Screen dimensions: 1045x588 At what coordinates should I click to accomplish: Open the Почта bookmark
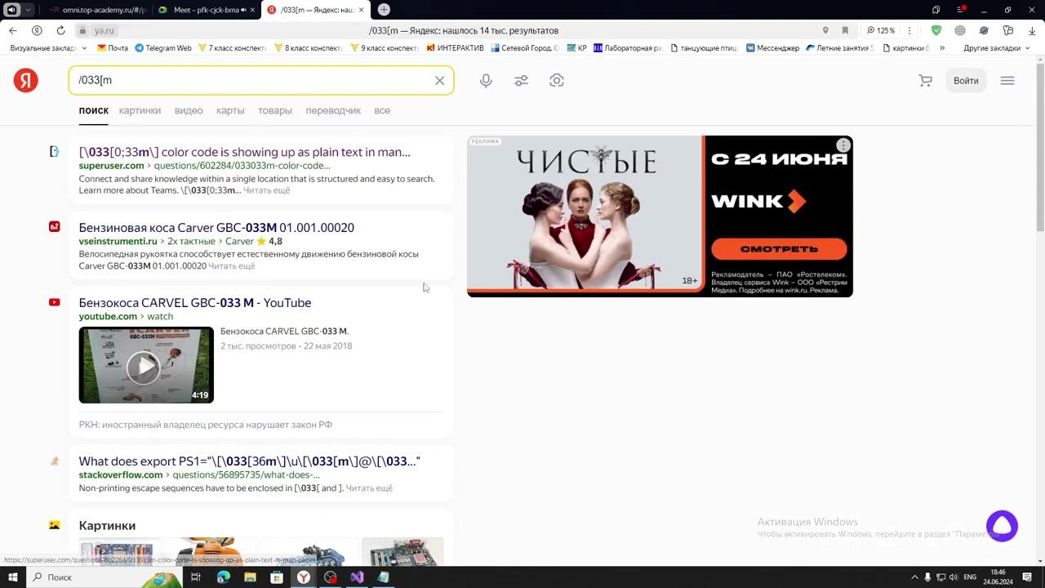pyautogui.click(x=113, y=48)
